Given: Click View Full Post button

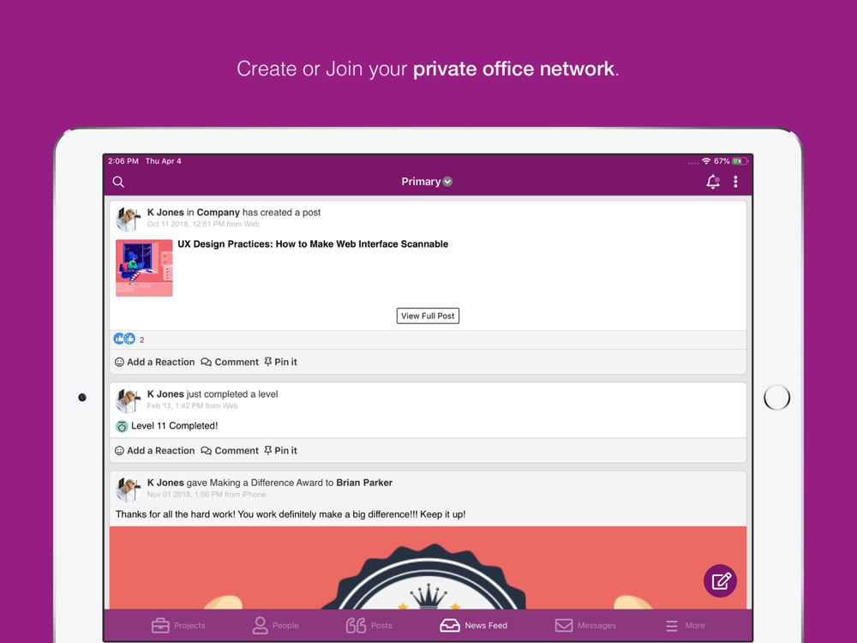Looking at the screenshot, I should (428, 316).
